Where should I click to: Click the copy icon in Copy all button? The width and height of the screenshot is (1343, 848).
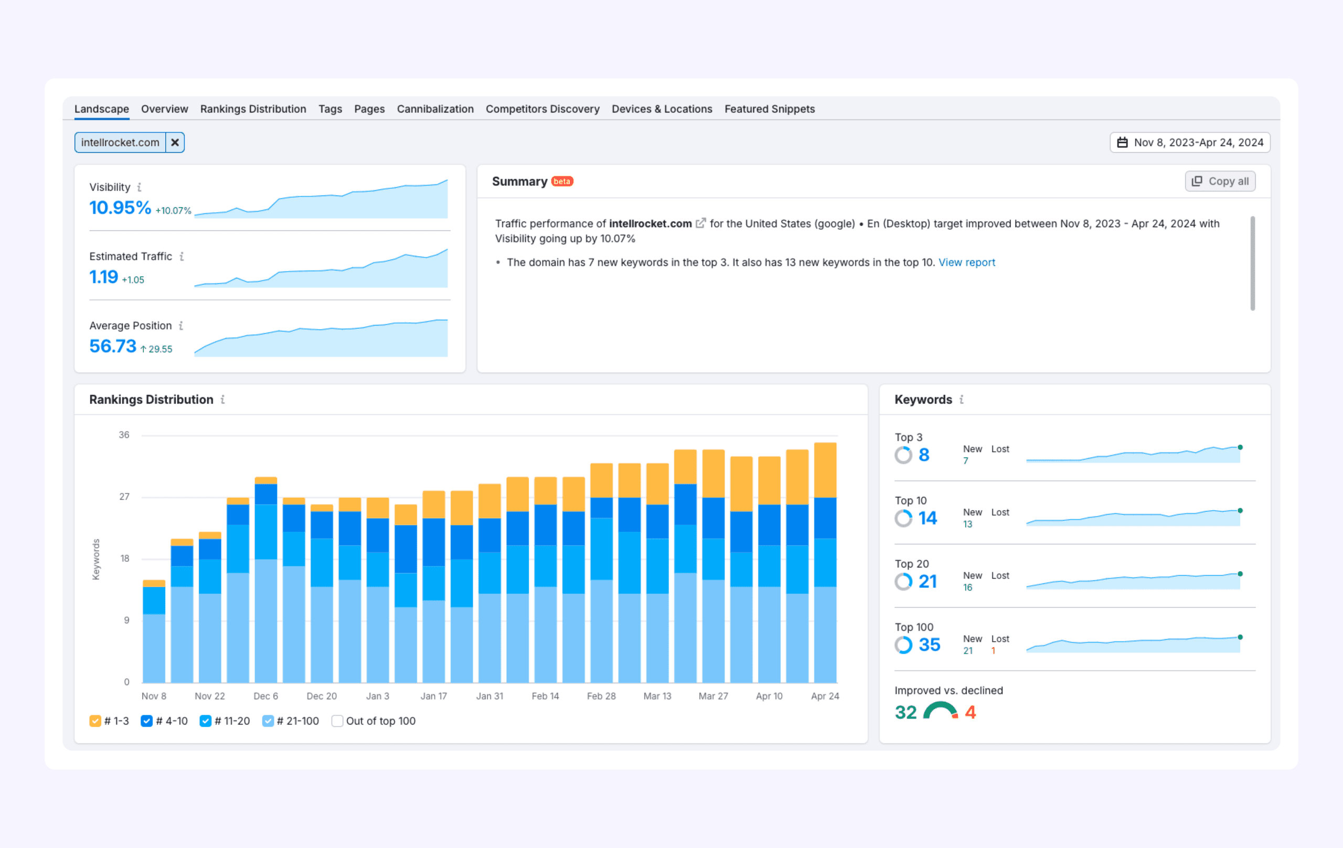(x=1197, y=181)
